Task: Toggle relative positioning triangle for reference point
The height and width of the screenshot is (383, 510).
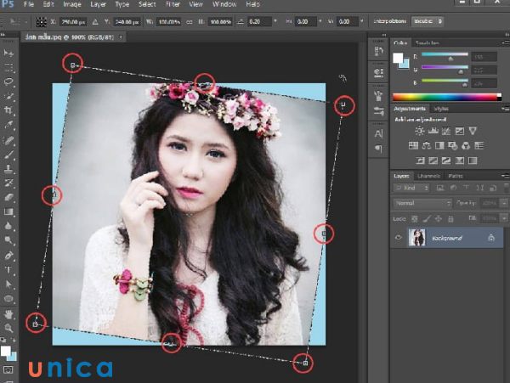Action: coord(93,20)
